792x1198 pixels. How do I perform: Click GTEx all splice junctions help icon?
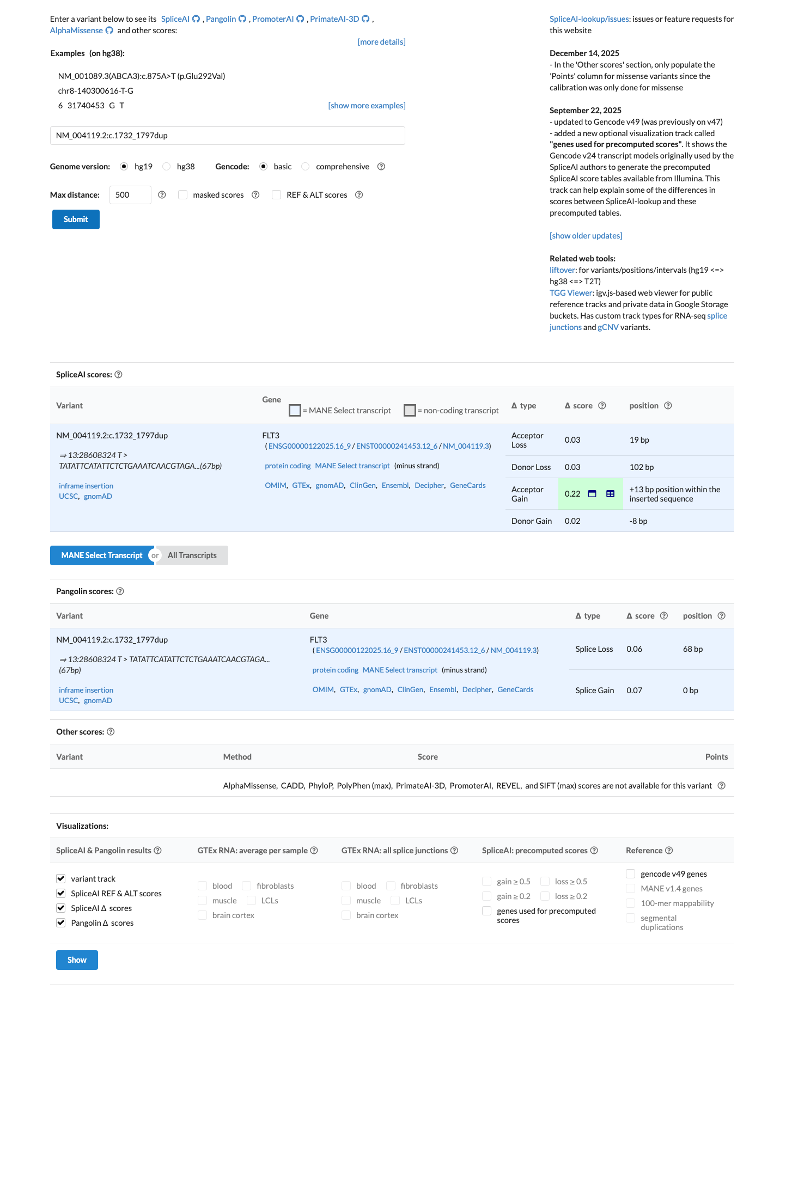pyautogui.click(x=454, y=851)
